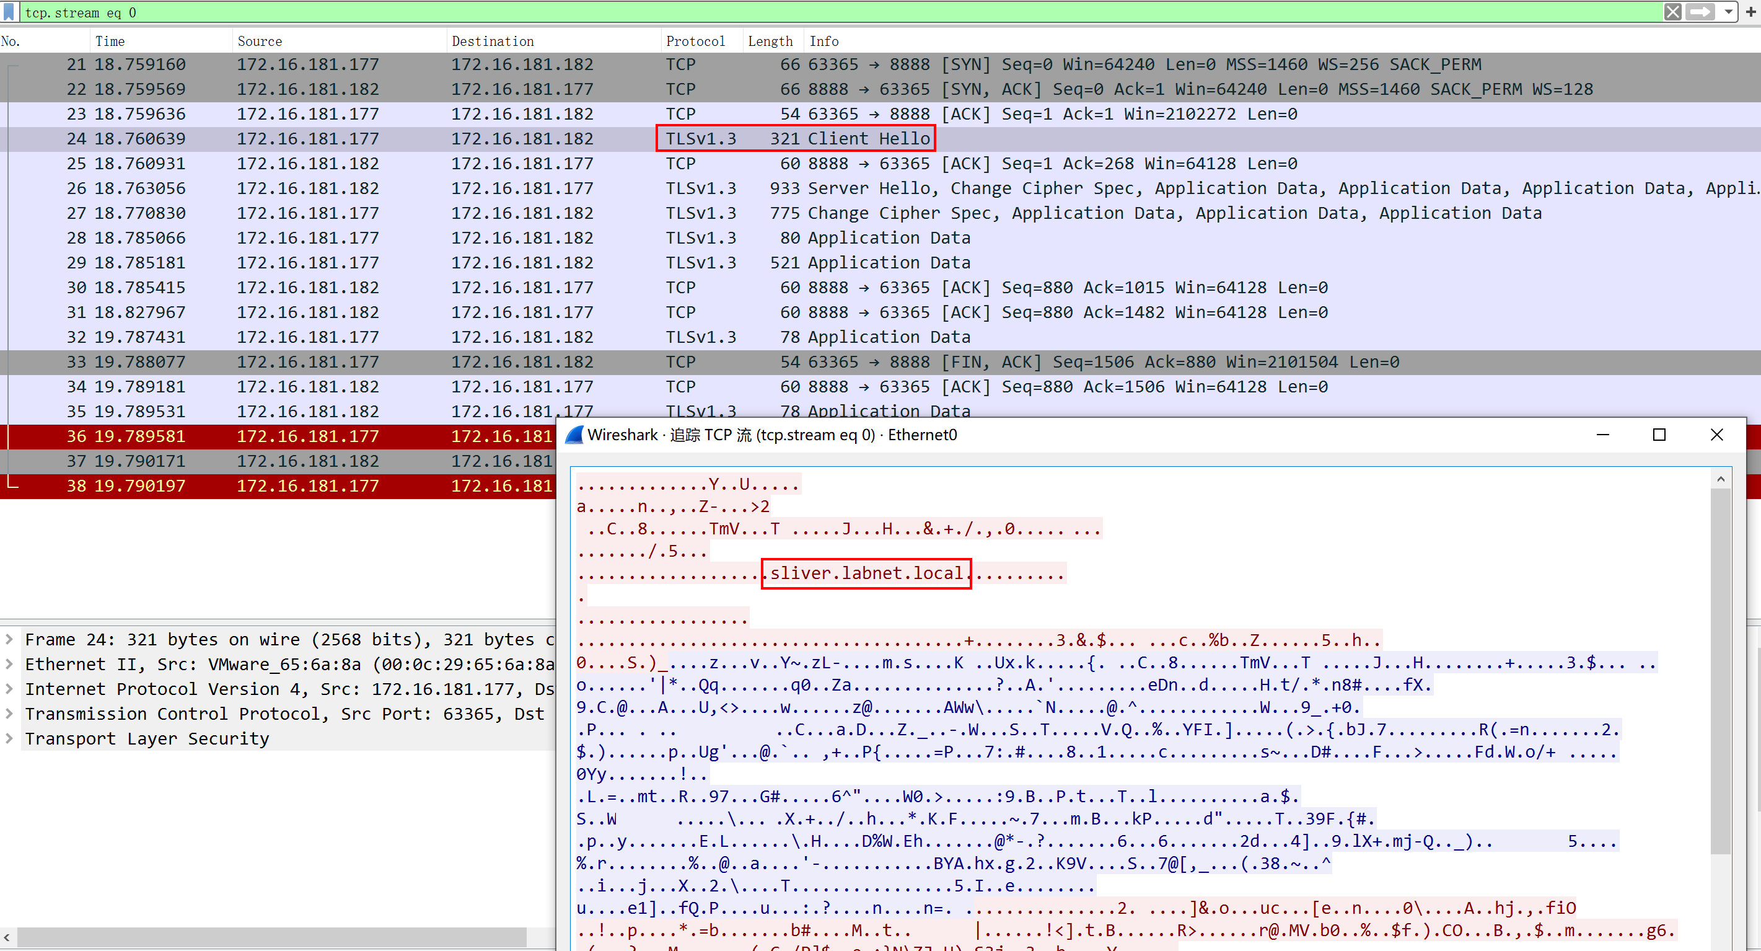Sort packets by the No. column
Screen dimensions: 1761x951
[45, 41]
